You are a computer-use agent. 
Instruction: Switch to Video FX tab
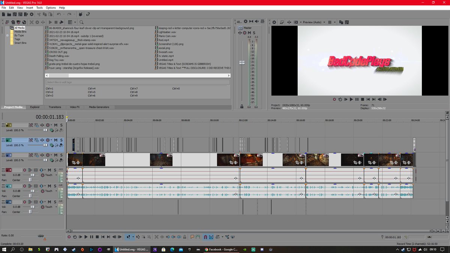(x=75, y=107)
